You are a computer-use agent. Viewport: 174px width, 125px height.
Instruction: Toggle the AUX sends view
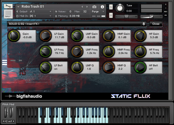point(166,12)
